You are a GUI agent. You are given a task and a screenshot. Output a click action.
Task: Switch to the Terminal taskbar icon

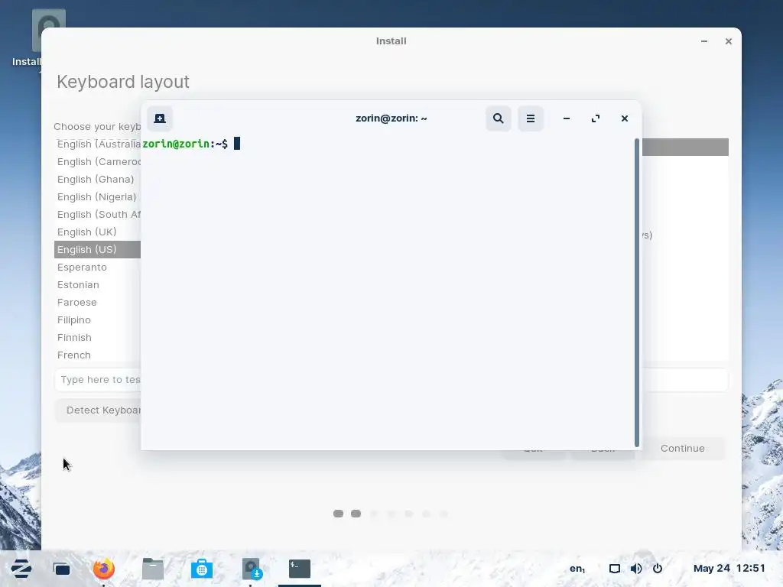coord(300,569)
